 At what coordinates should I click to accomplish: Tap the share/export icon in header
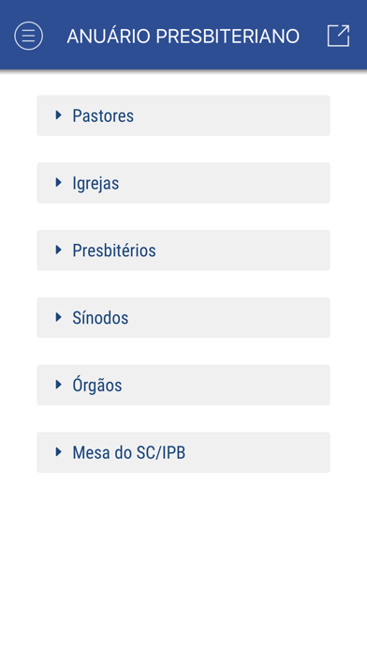(338, 36)
